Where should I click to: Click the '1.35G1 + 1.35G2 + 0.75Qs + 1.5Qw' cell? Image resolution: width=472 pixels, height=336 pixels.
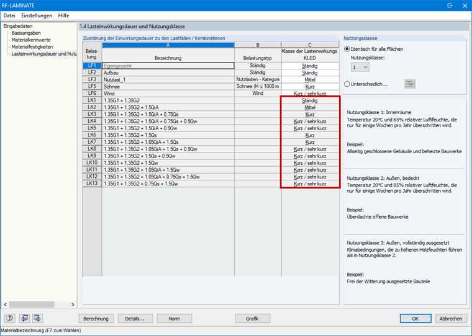coord(168,183)
